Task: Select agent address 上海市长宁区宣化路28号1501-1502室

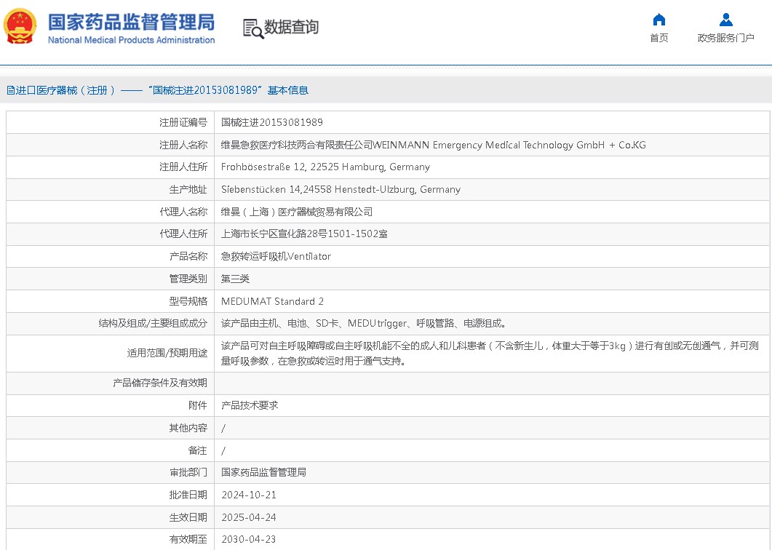Action: point(304,234)
